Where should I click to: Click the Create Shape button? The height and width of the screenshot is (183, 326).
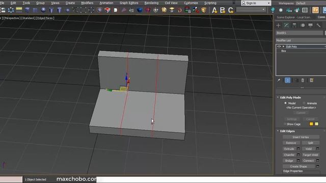(298, 166)
